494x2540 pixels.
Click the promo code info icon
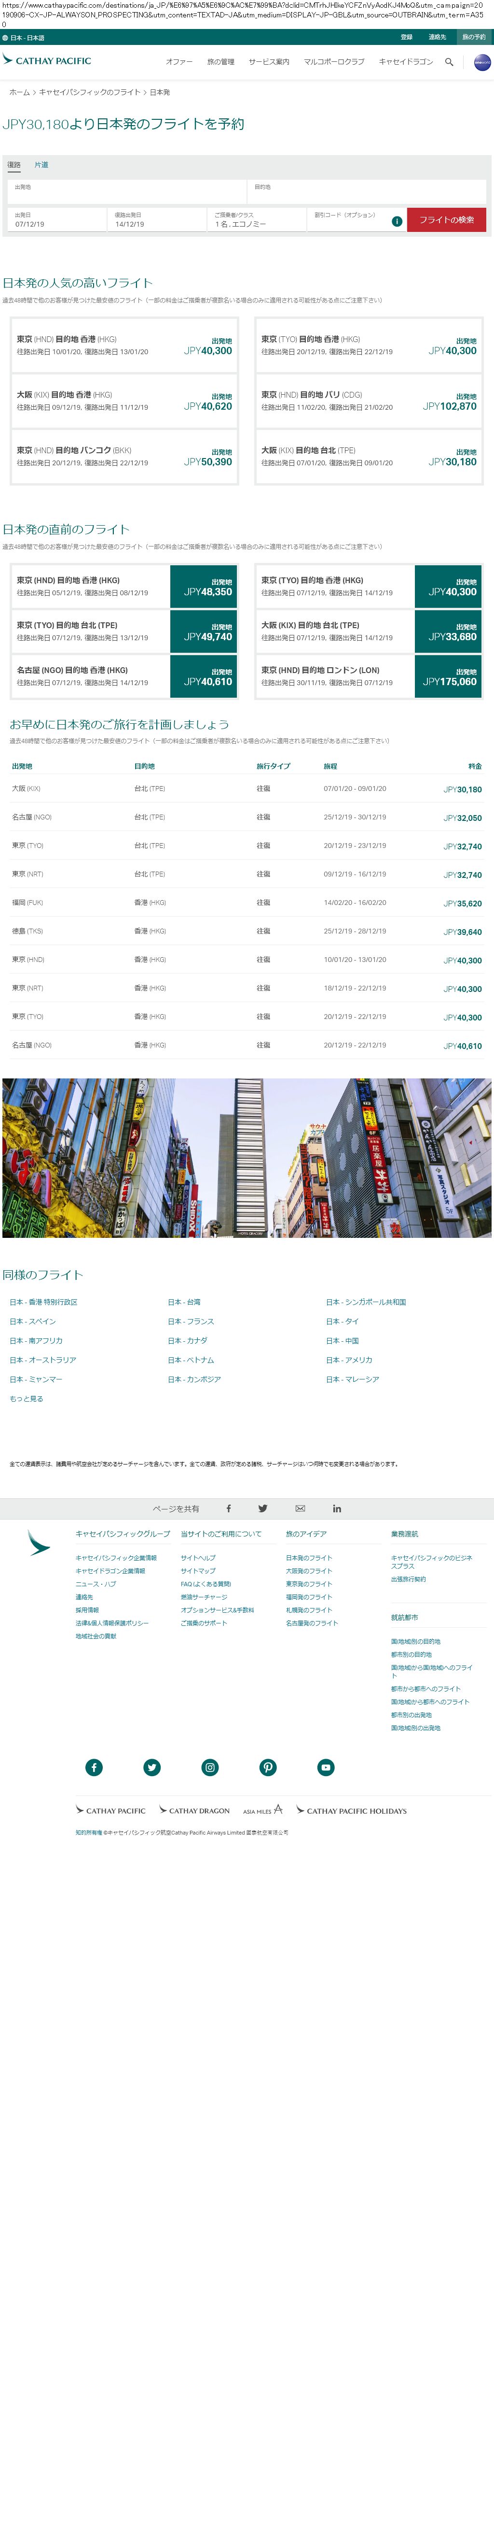[x=397, y=221]
